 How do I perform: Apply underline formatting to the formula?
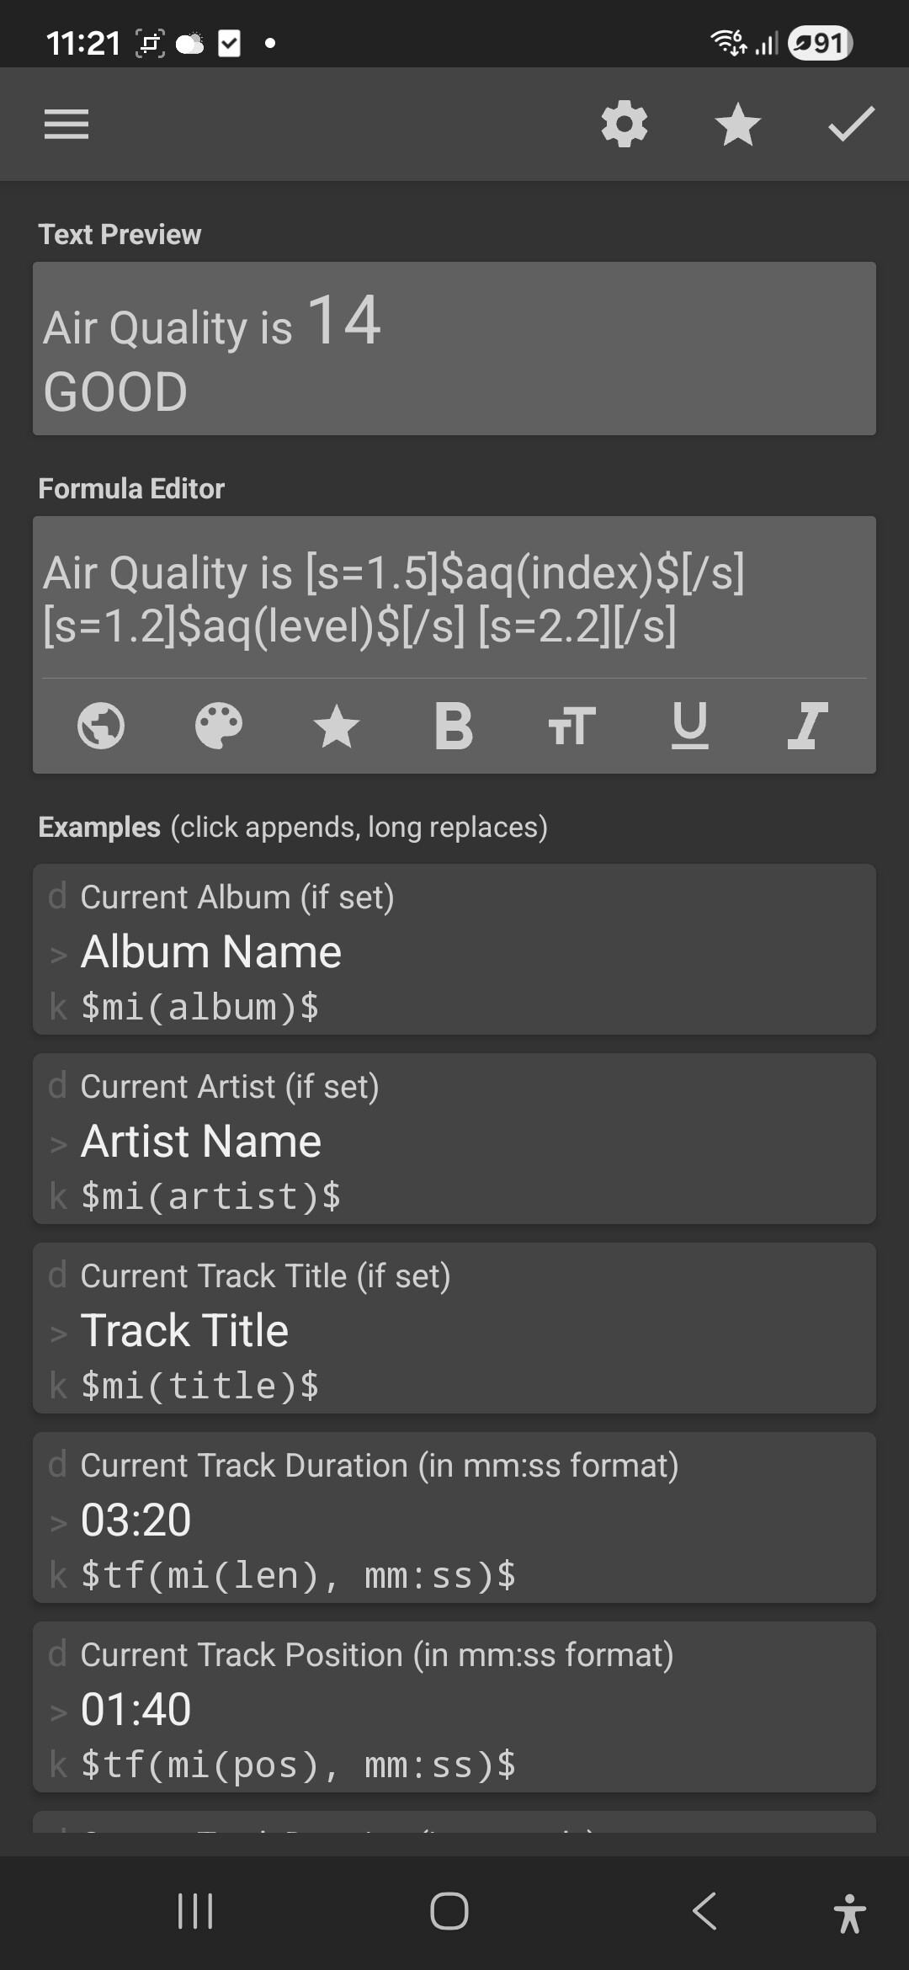(689, 726)
